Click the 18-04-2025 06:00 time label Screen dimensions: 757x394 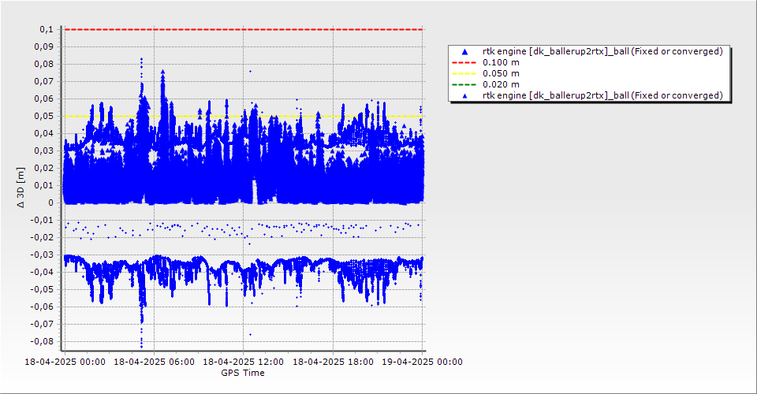pos(154,362)
